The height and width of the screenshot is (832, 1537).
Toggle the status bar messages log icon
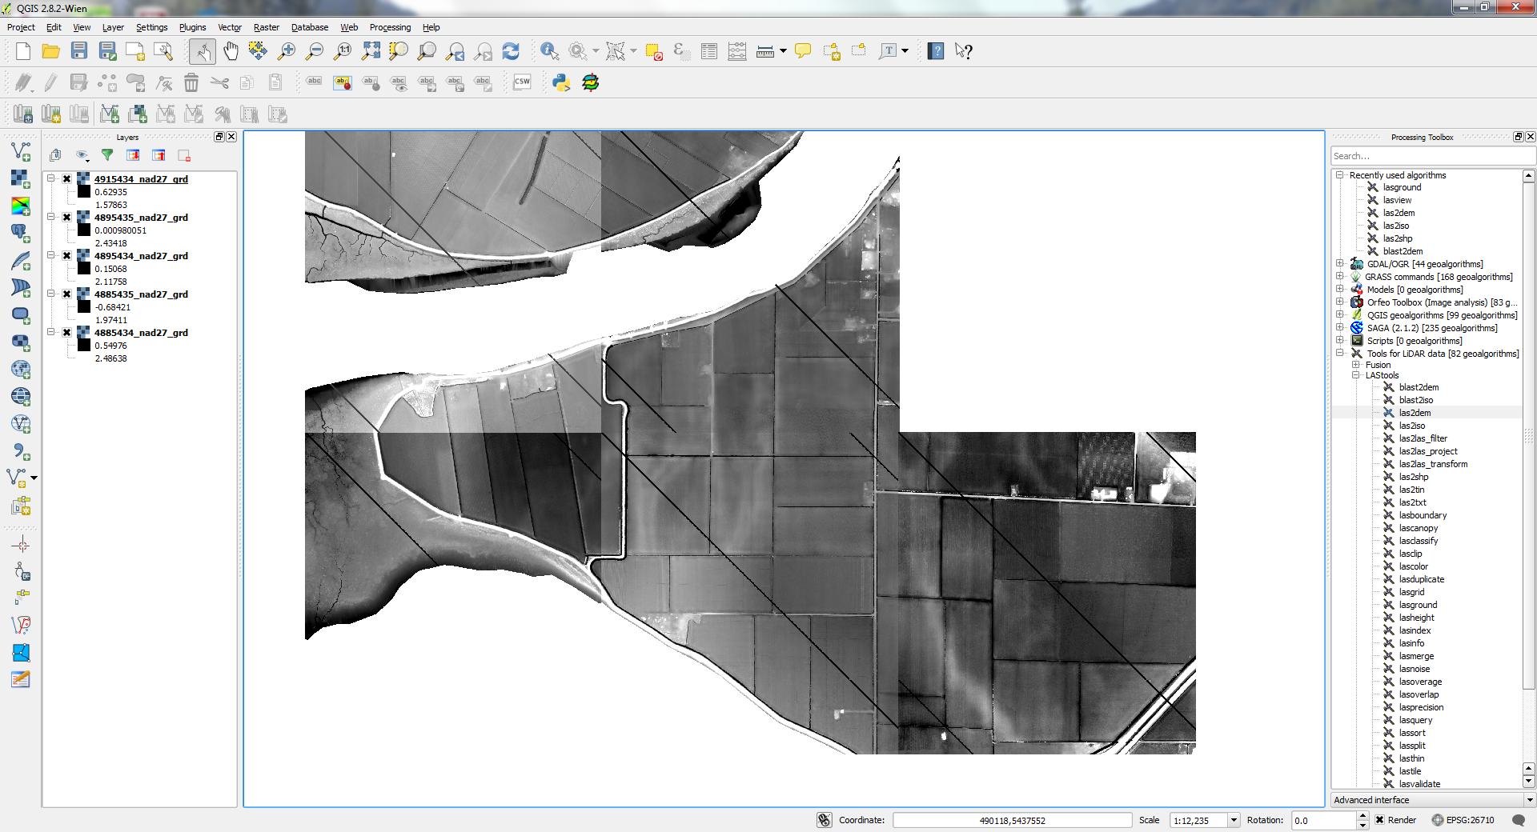(1518, 820)
